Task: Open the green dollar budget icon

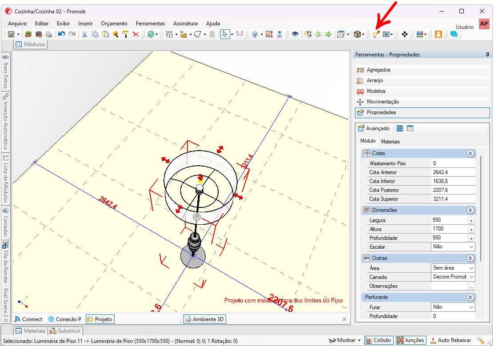Action: pyautogui.click(x=151, y=34)
